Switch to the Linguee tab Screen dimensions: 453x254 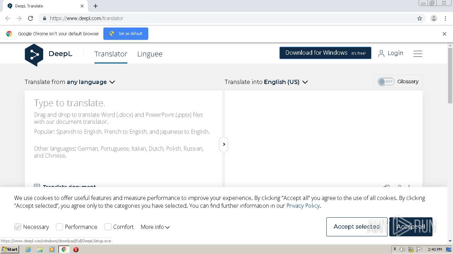[x=150, y=54]
